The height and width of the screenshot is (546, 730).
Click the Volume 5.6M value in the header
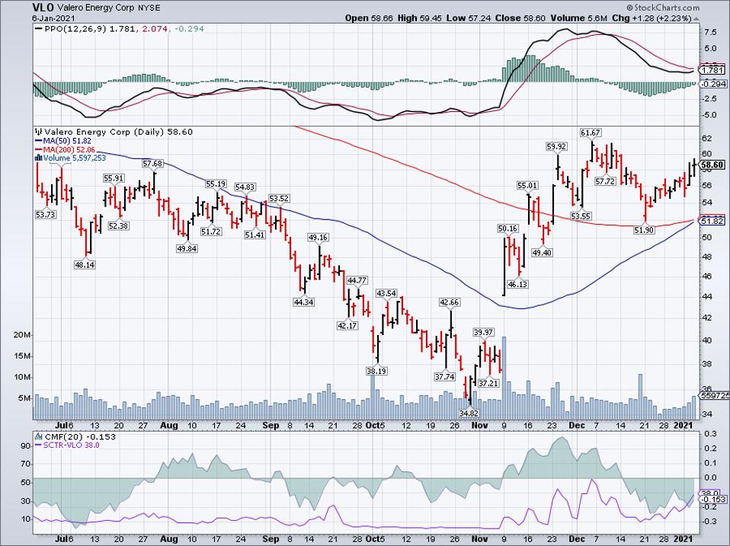coord(578,18)
